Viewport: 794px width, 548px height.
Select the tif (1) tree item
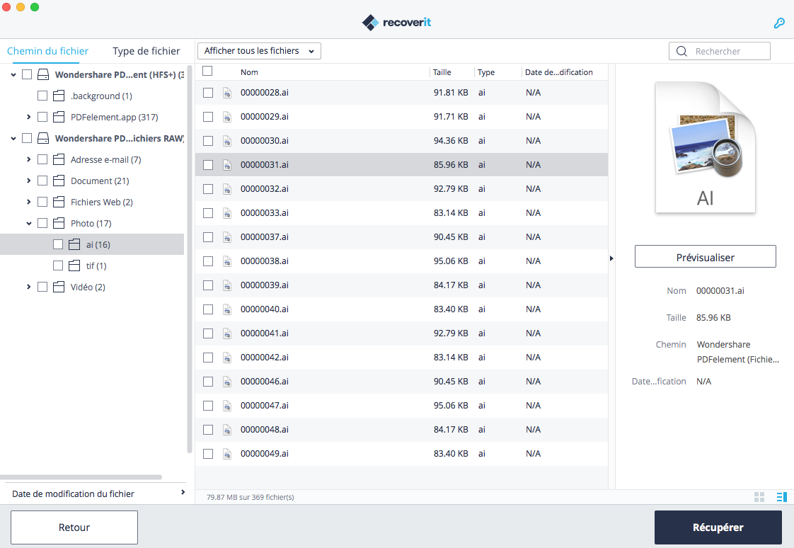click(92, 266)
